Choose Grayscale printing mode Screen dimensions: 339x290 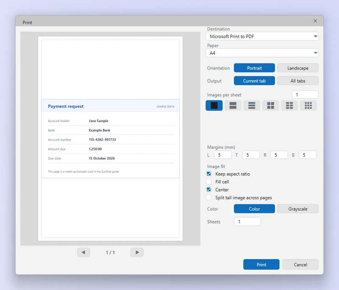[x=298, y=209]
